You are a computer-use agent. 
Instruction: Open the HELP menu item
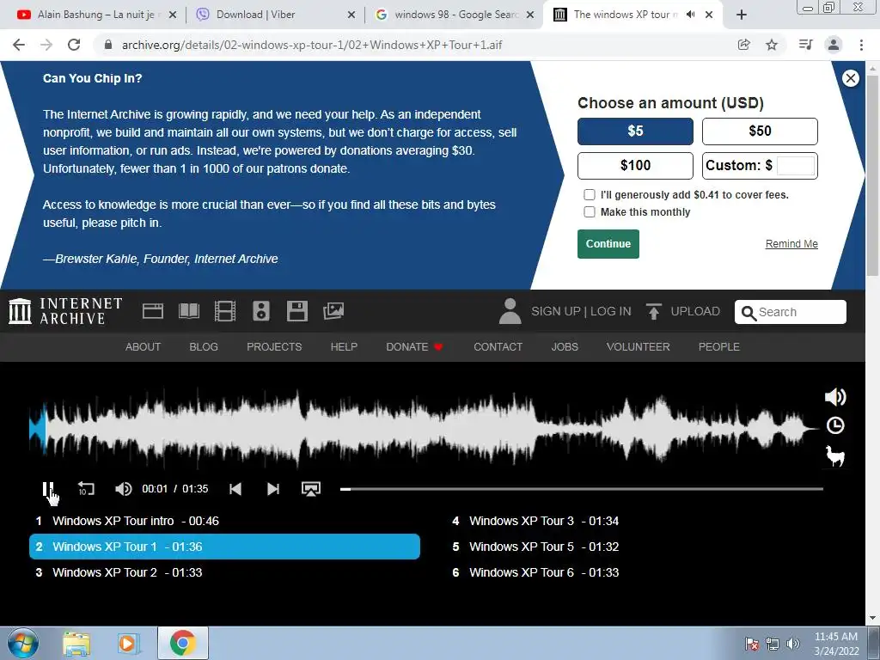pos(344,347)
